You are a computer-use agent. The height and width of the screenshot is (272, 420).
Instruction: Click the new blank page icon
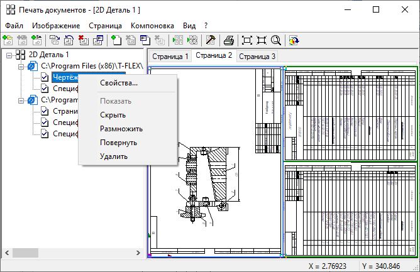point(115,40)
